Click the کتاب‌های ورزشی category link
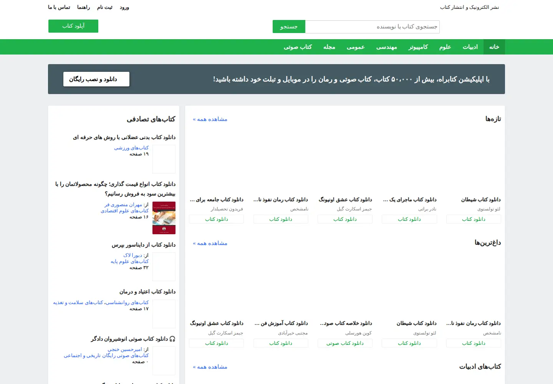Image resolution: width=553 pixels, height=384 pixels. (131, 148)
